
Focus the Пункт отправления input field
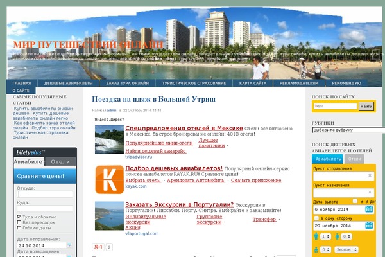pos(343,176)
